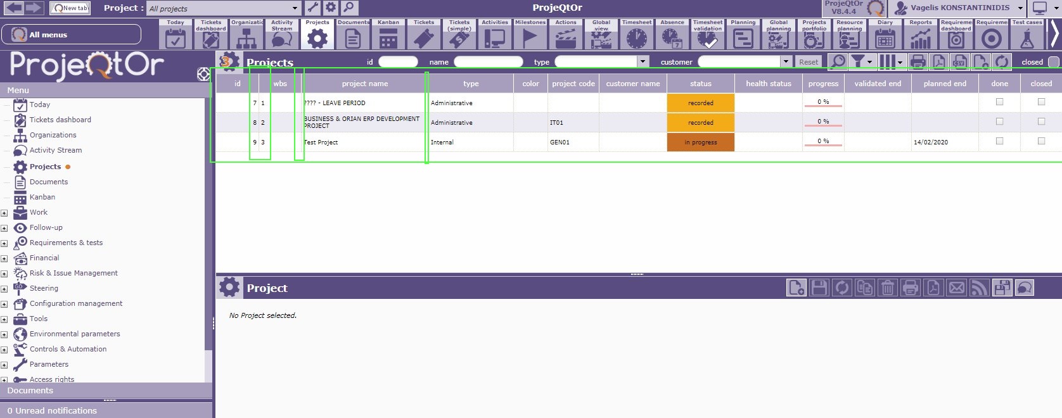Click the multiple save icon in Project detail
This screenshot has height=418, width=1062.
tap(1002, 288)
